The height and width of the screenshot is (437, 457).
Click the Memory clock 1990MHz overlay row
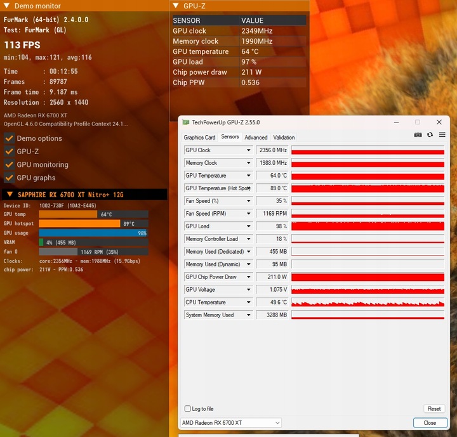[x=239, y=41]
